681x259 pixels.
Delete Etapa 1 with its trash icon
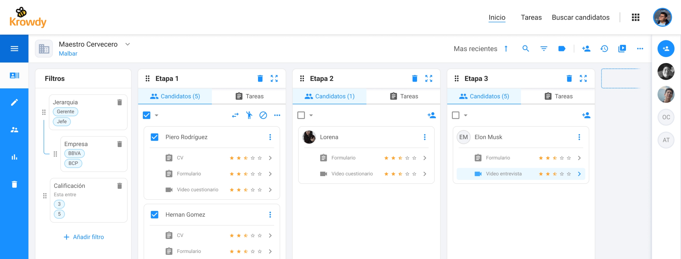point(260,79)
